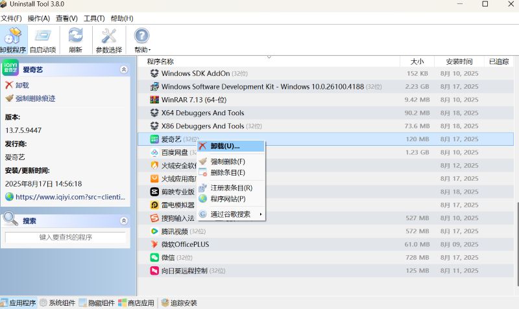This screenshot has height=309, width=519.
Task: Open the 工具(T) menu
Action: coord(94,19)
